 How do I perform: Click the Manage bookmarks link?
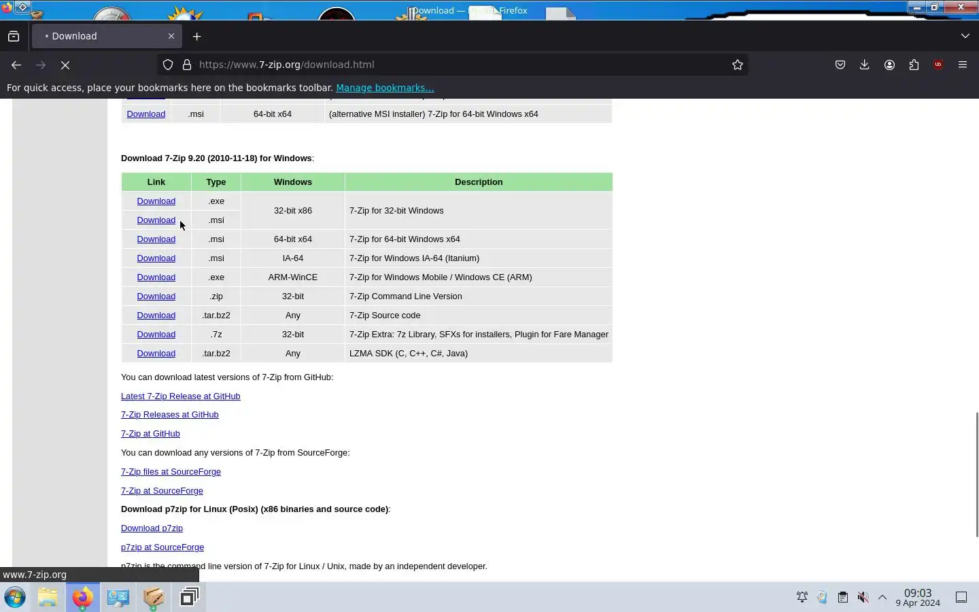(385, 88)
